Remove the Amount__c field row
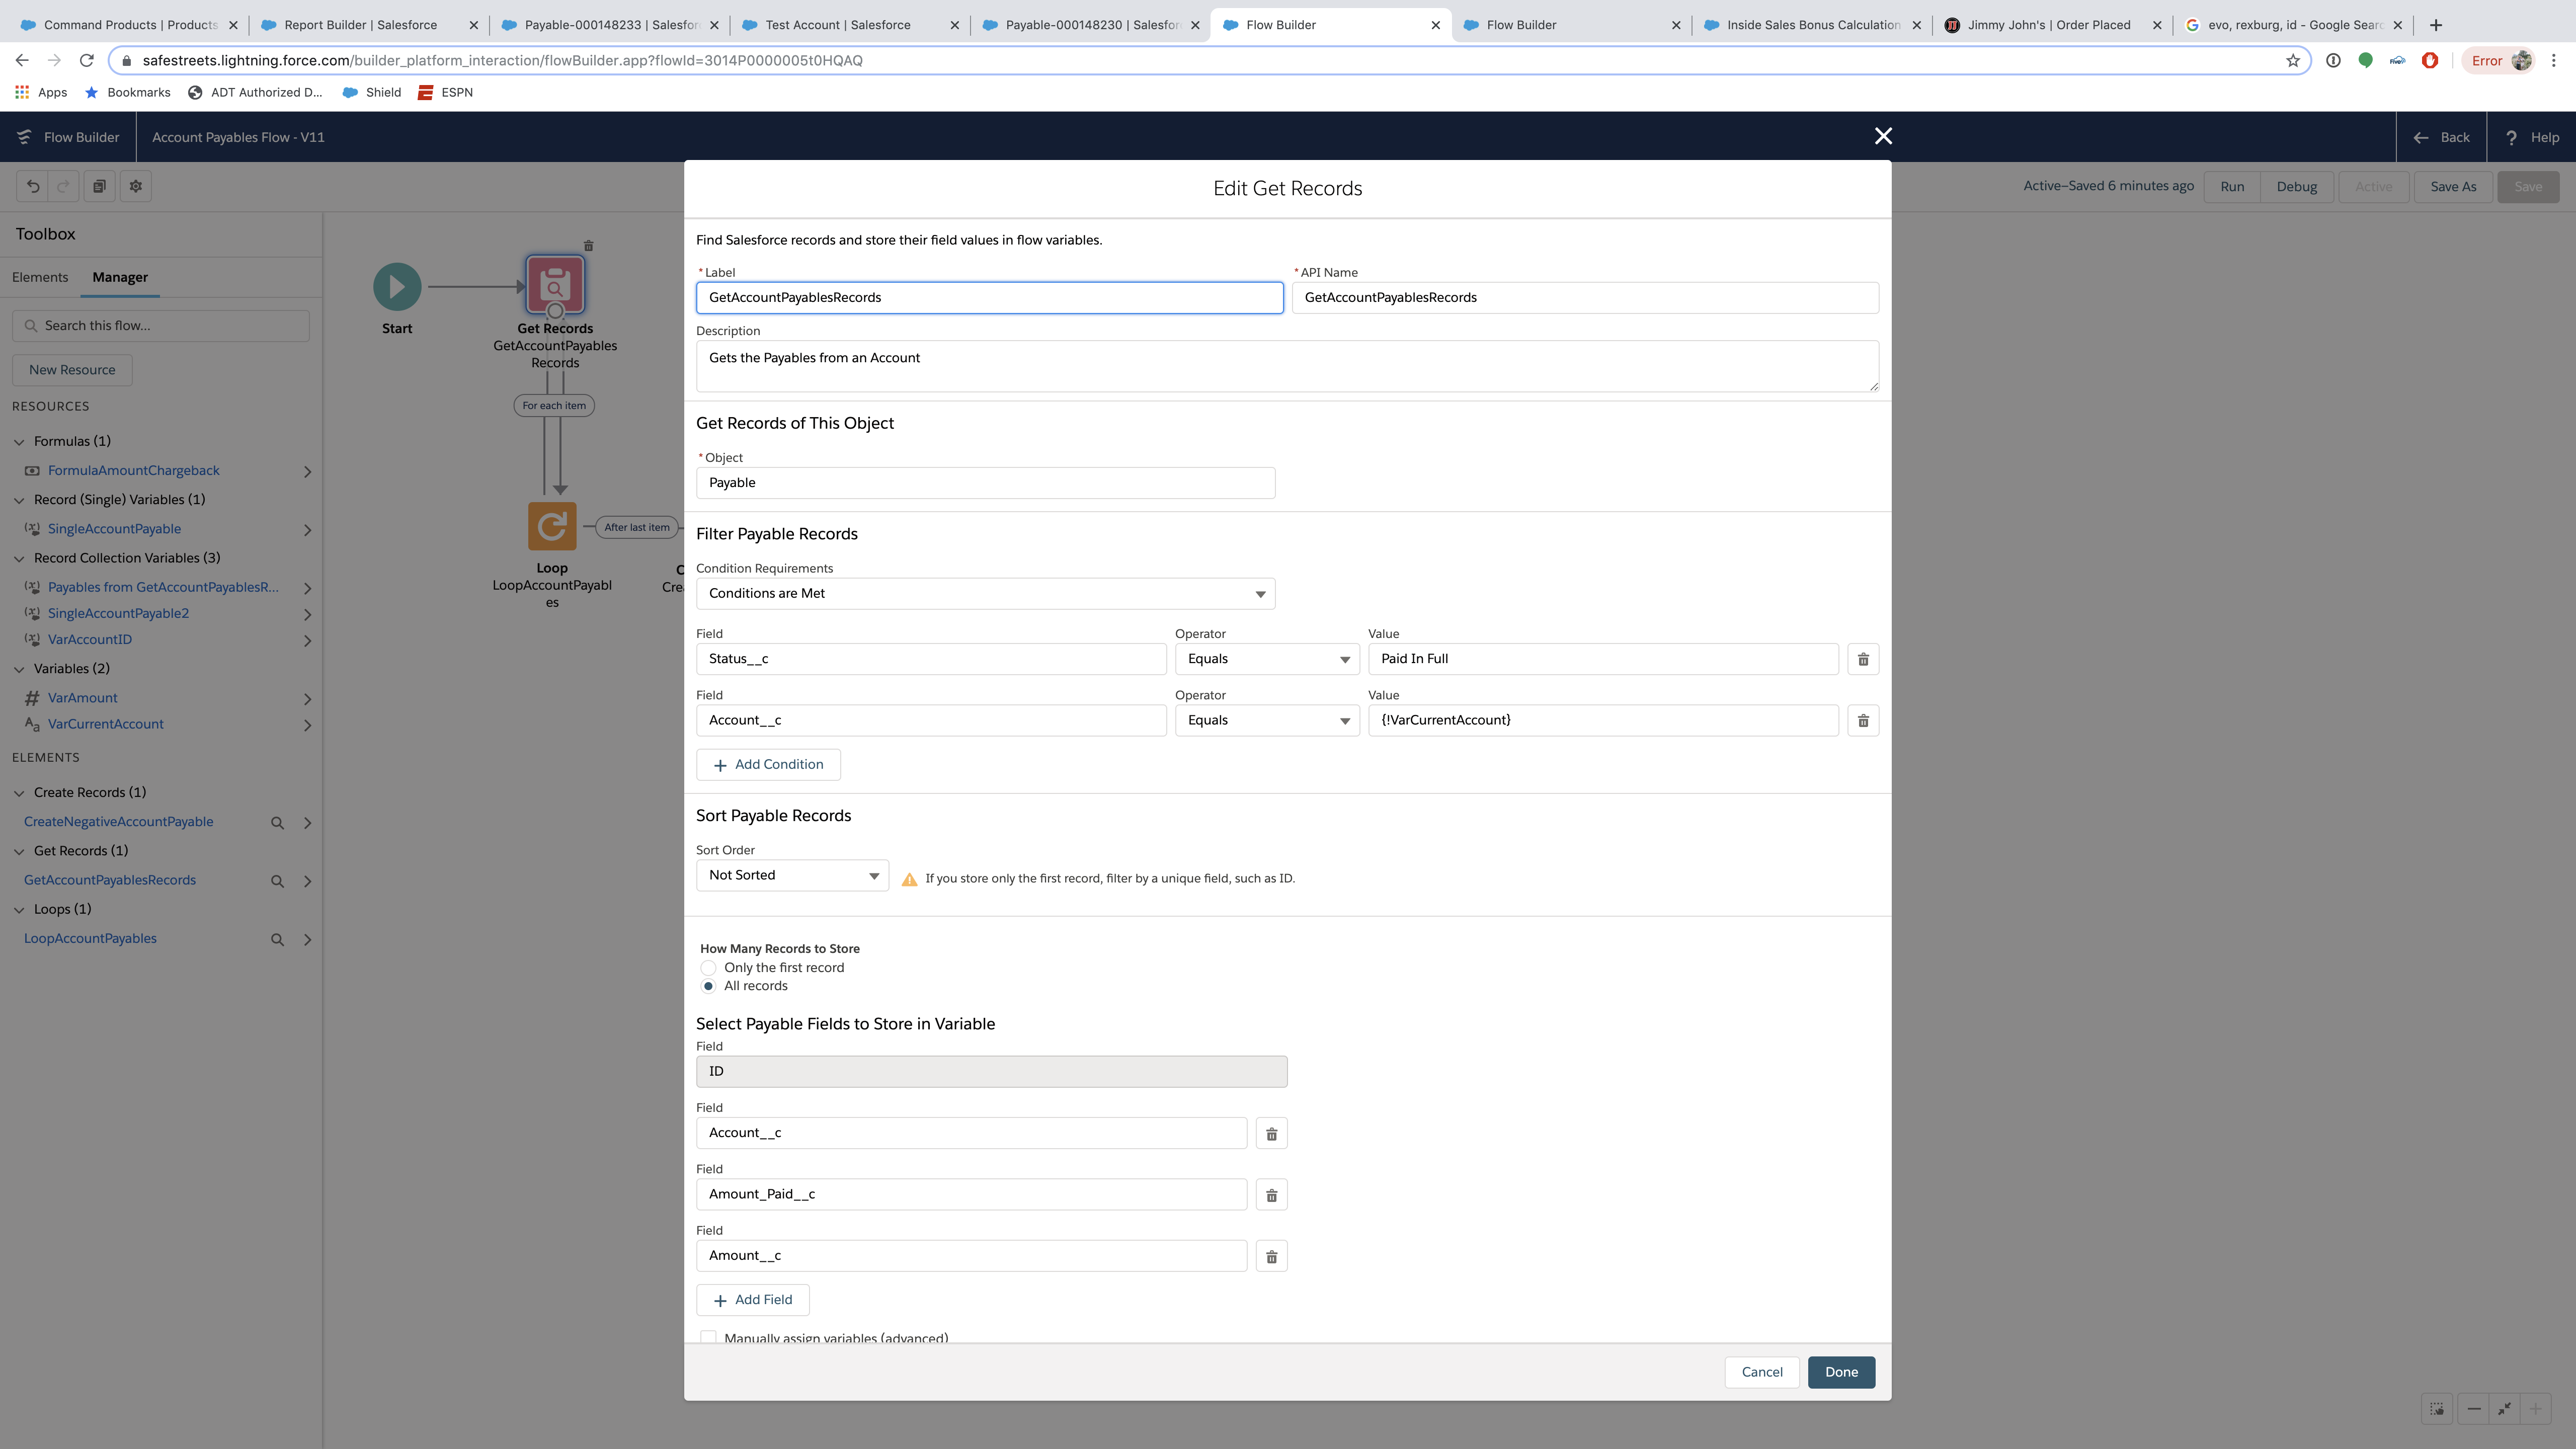 (x=1271, y=1256)
